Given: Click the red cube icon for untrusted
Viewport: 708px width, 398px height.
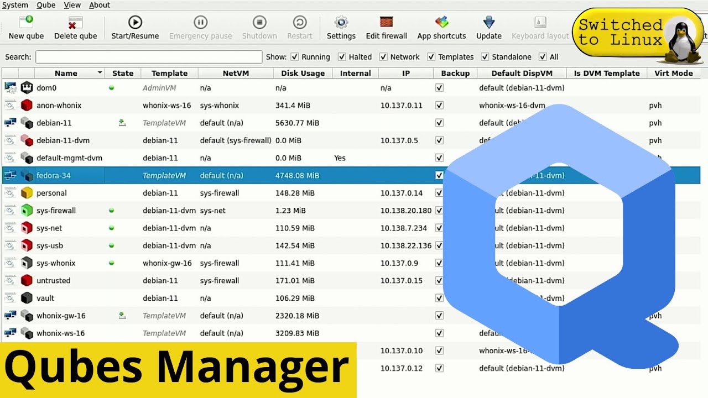Looking at the screenshot, I should point(27,280).
